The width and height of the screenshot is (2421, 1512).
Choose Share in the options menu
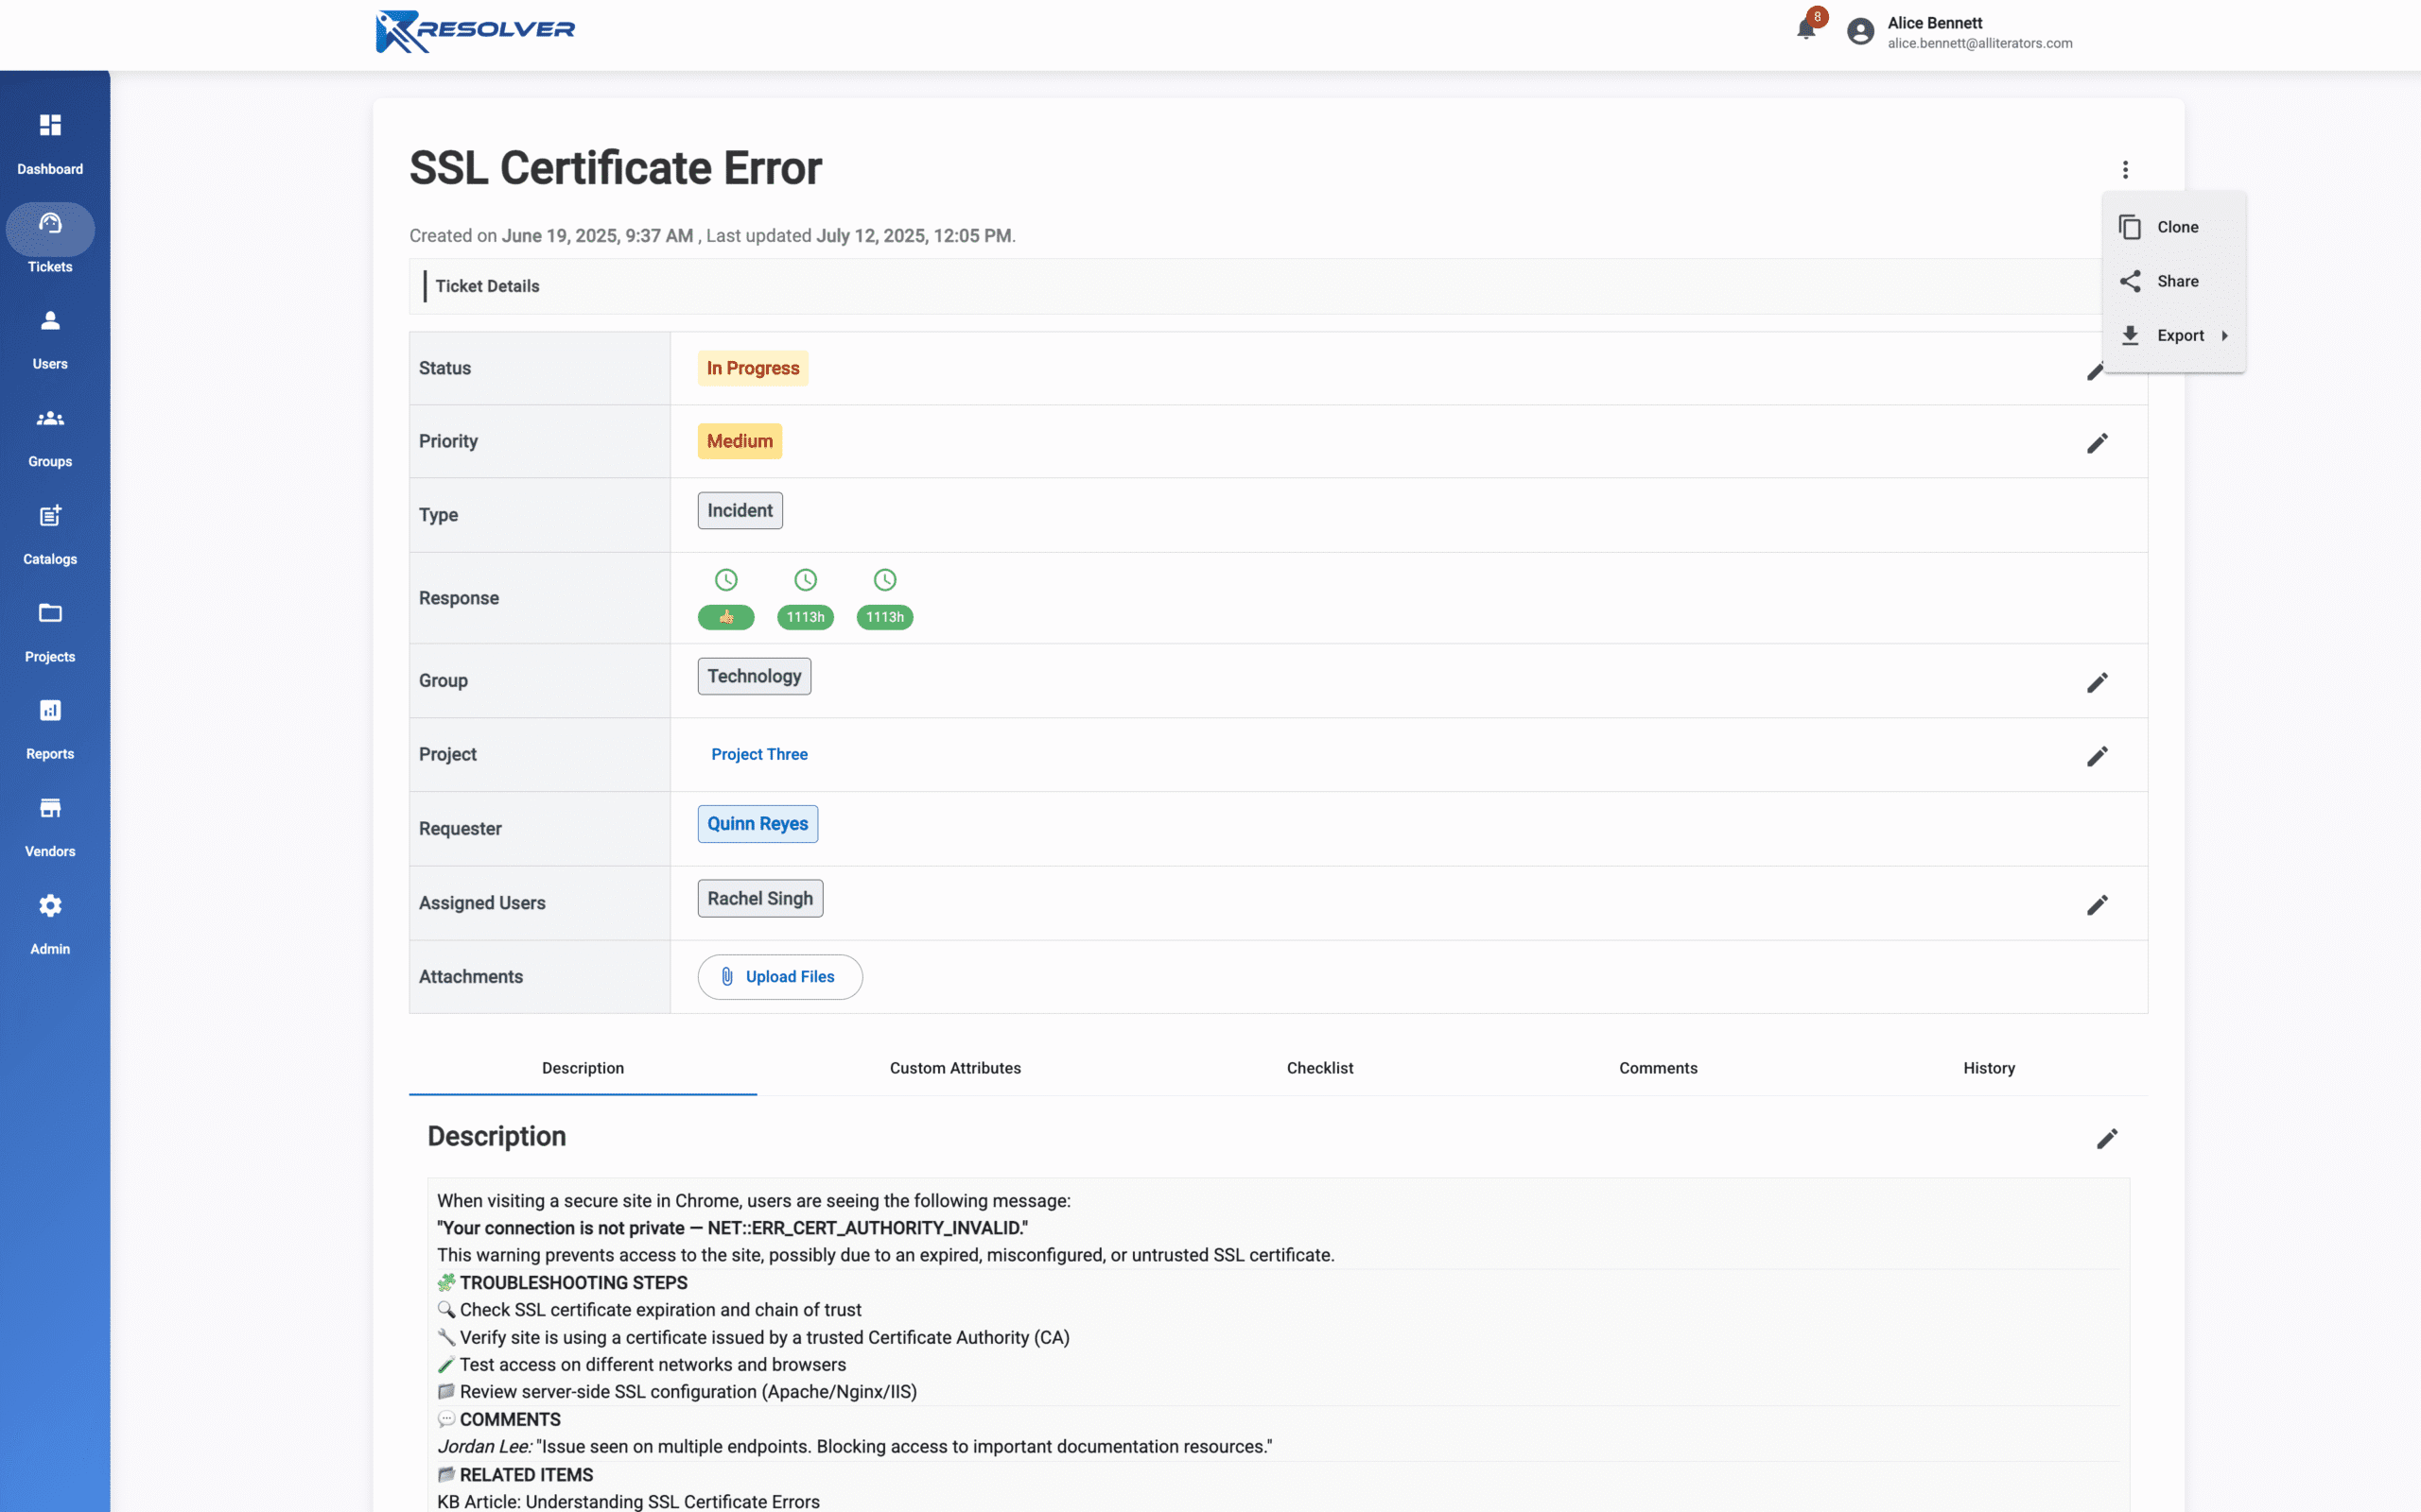pos(2176,281)
